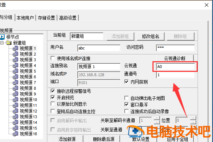The height and width of the screenshot is (142, 213).
Task: Enable 使用域名或IP连接 checkbox
Action: pos(53,58)
